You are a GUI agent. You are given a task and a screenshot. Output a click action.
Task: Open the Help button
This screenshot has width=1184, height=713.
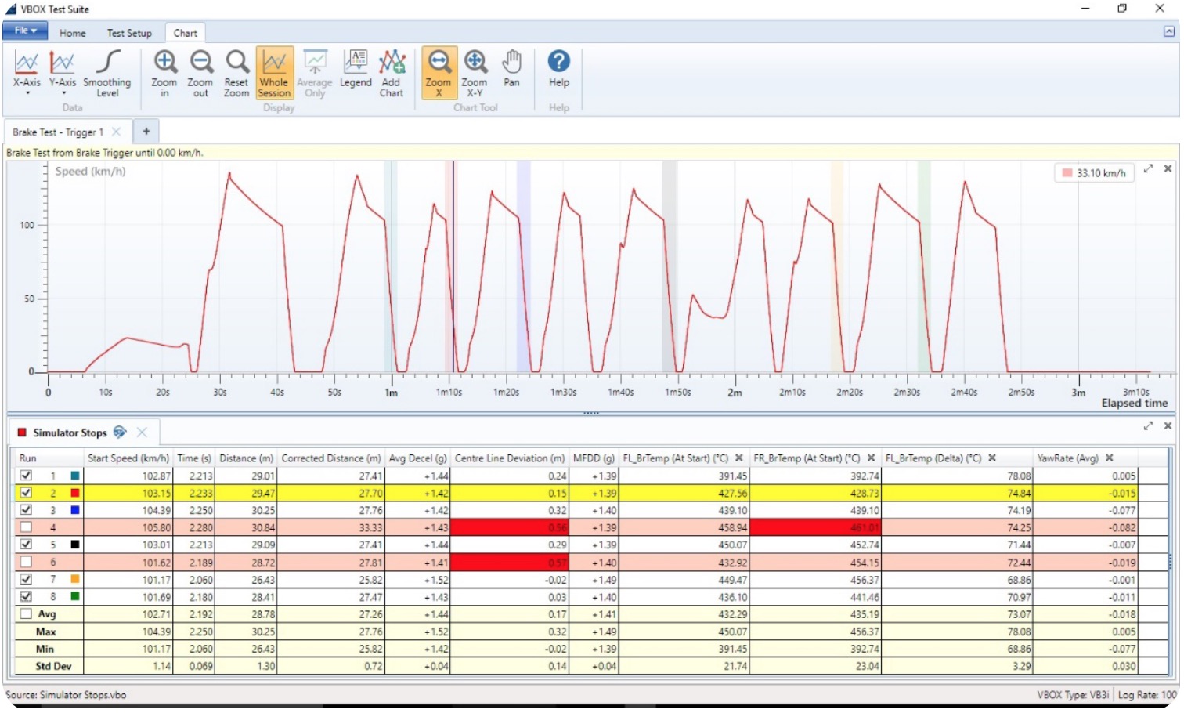(x=559, y=69)
